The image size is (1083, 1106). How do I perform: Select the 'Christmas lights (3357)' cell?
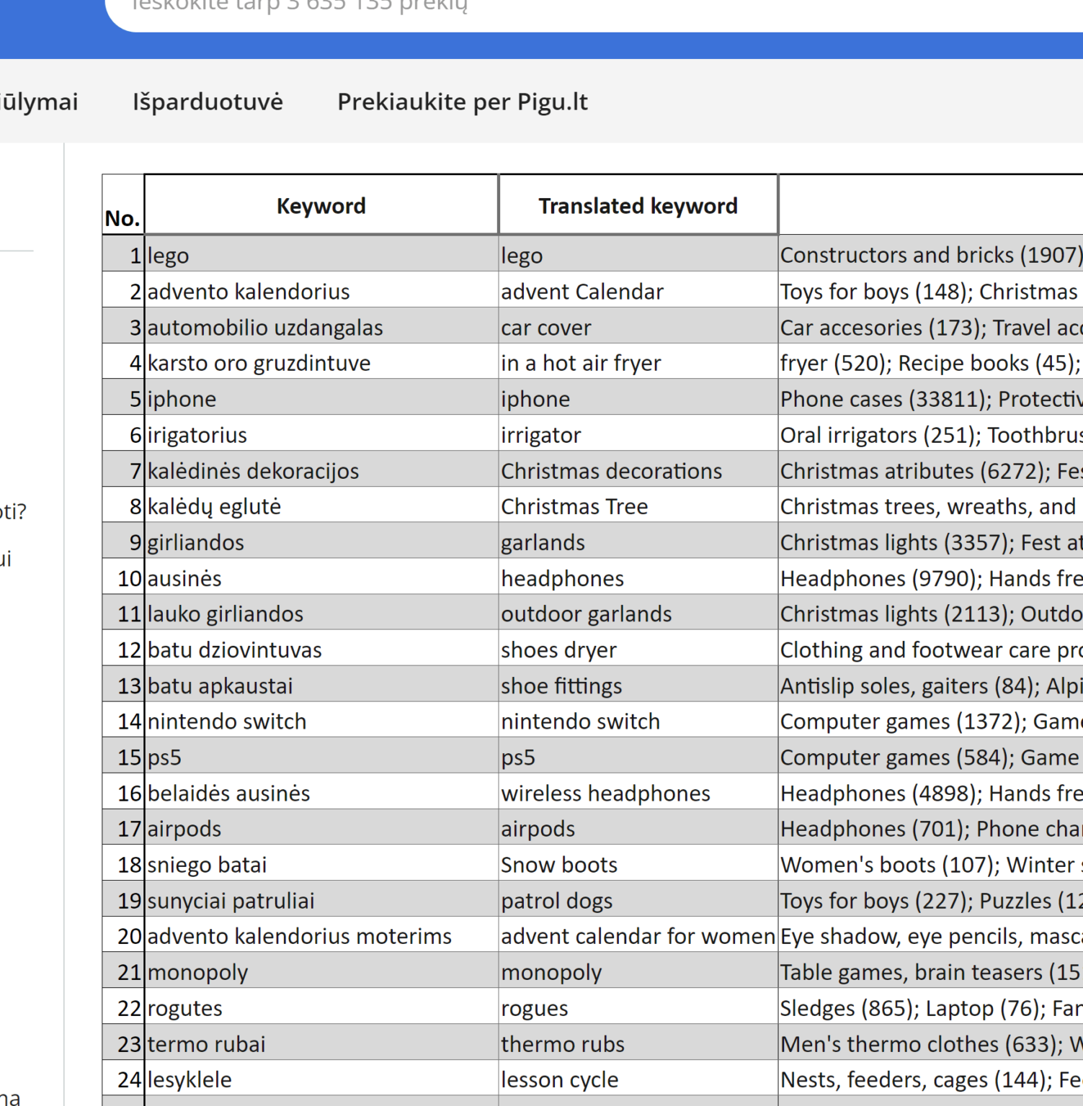pos(931,540)
